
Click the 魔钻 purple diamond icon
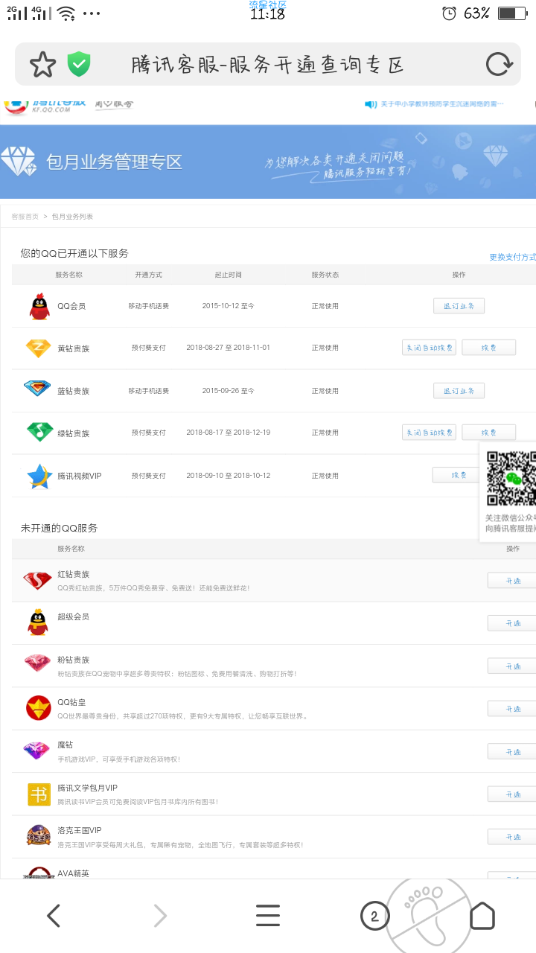point(36,750)
